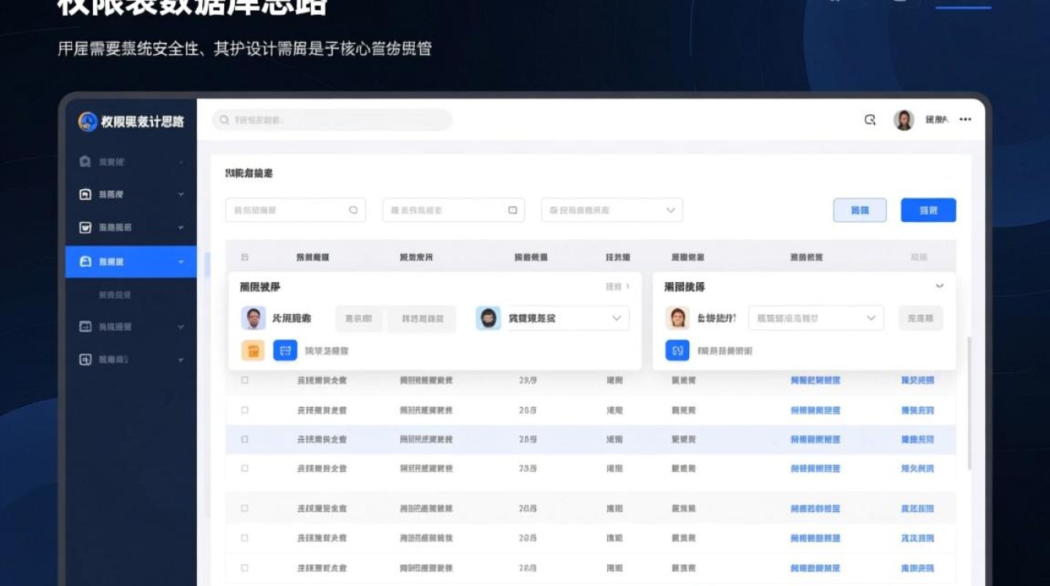Viewport: 1050px width, 586px height.
Task: Click the light-blue outlined button above the table
Action: (860, 210)
